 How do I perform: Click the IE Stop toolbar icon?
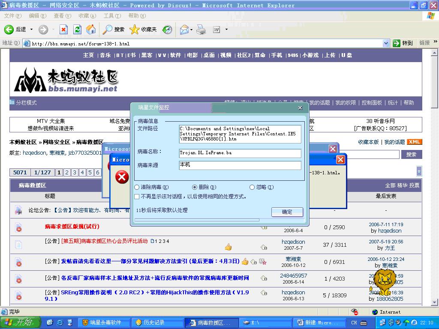point(63,30)
